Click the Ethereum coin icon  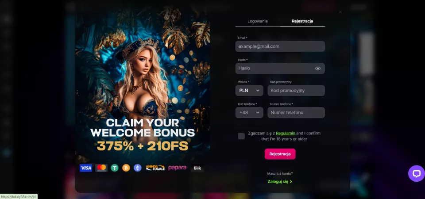(137, 168)
